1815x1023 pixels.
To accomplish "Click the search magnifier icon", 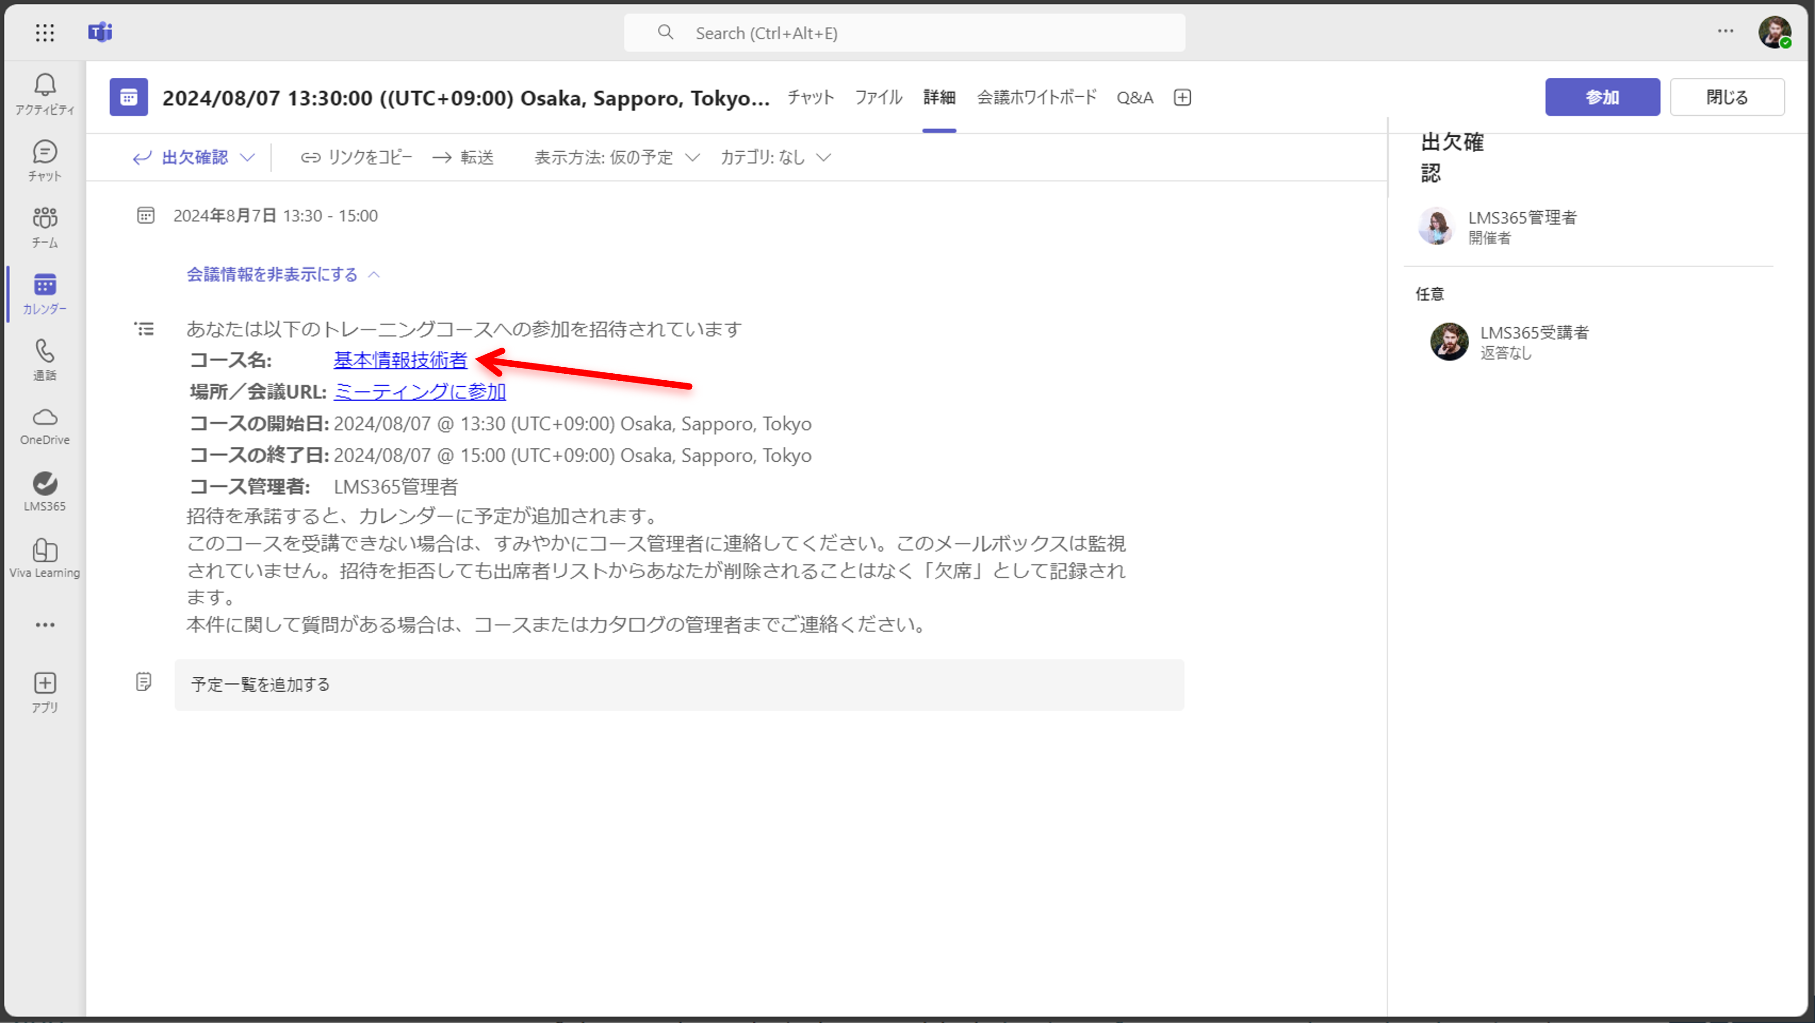I will (665, 33).
